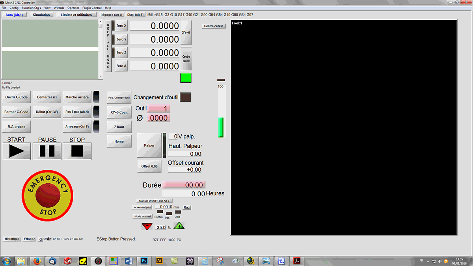Open SolidWorks from the taskbar
This screenshot has width=473, height=266.
(x=68, y=261)
